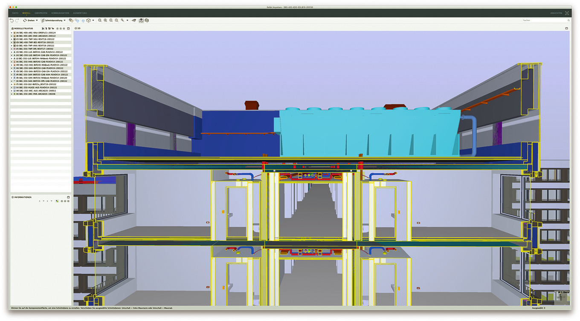Maximize the 3D view panel window icon
The width and height of the screenshot is (580, 321).
[x=566, y=29]
